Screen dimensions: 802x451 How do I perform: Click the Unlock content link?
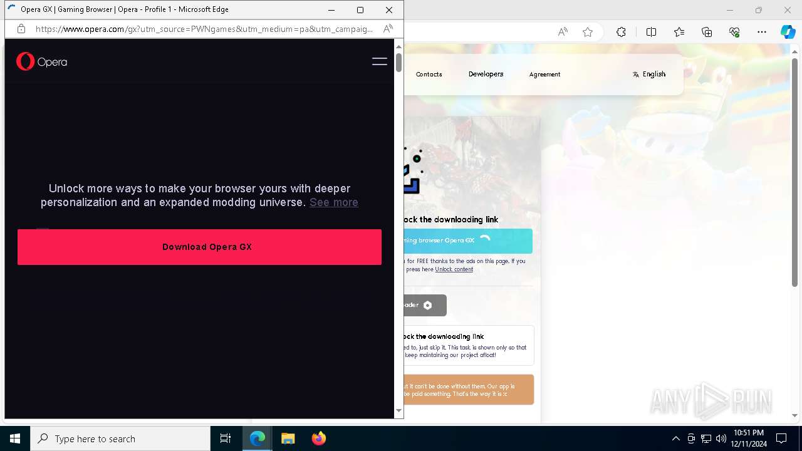coord(454,269)
